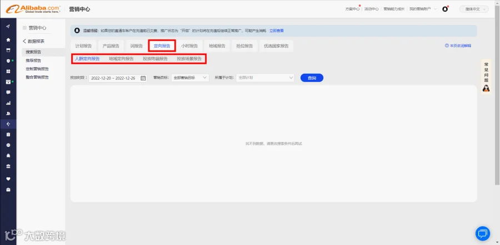Expand the 所属于计划 dropdown

(x=265, y=78)
